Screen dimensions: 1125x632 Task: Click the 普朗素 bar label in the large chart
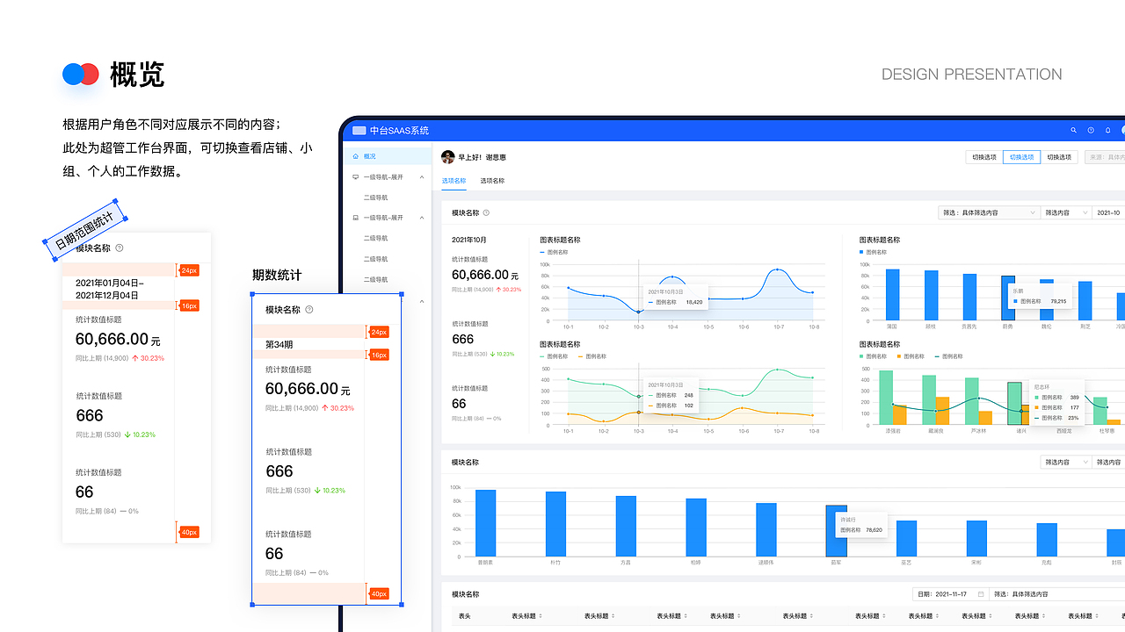point(485,562)
